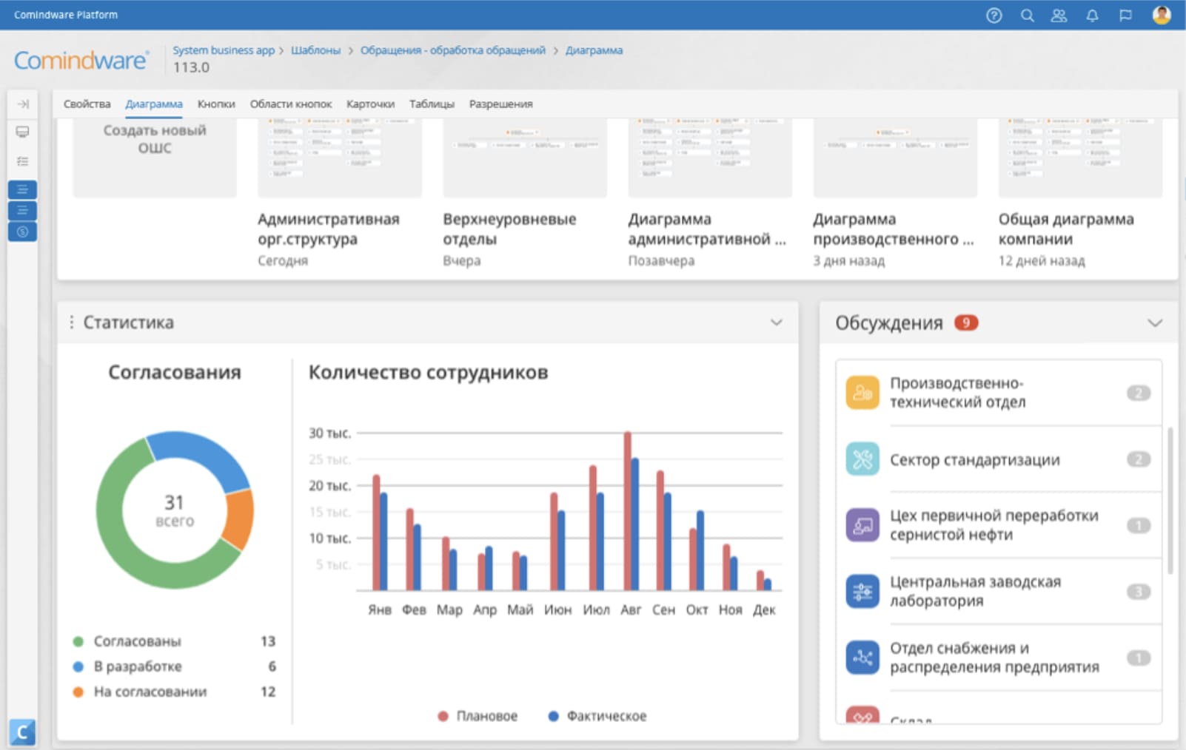The height and width of the screenshot is (750, 1186).
Task: Toggle the Фактическое series in the chart legend
Action: click(605, 715)
